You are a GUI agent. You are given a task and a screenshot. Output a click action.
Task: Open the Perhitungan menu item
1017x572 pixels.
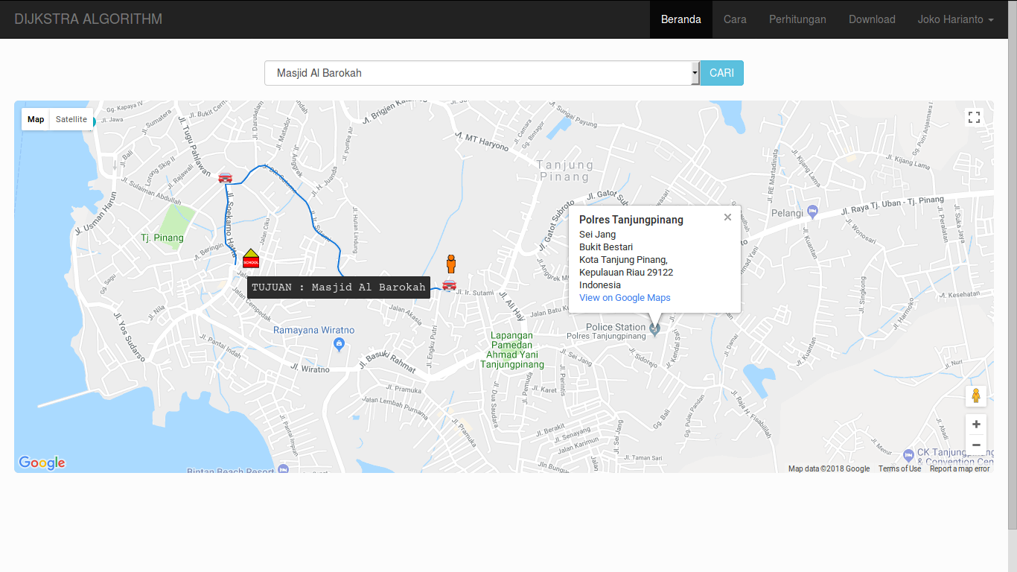[797, 19]
